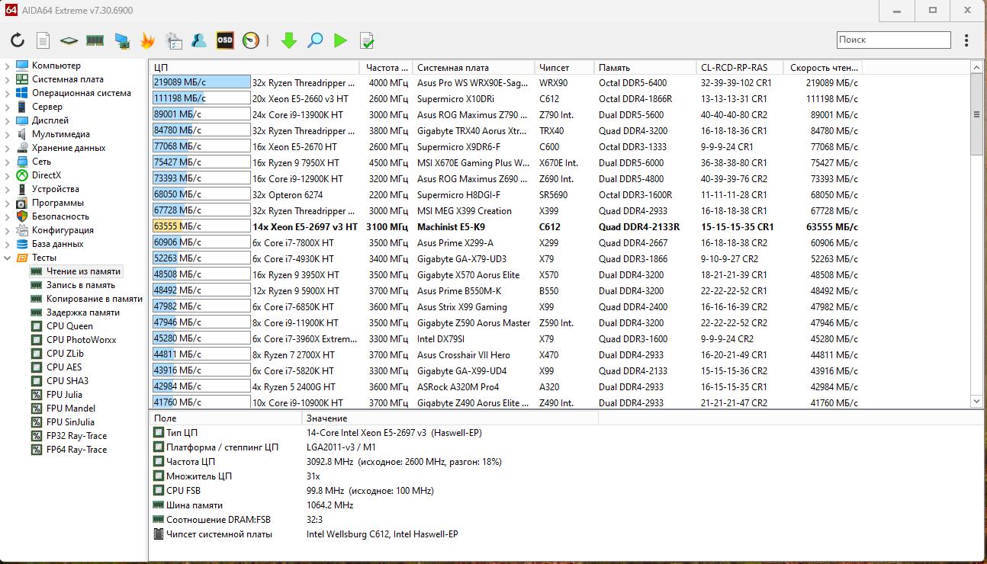Screen dimensions: 987x564
Task: Open the gauge benchmark icon
Action: coord(251,40)
